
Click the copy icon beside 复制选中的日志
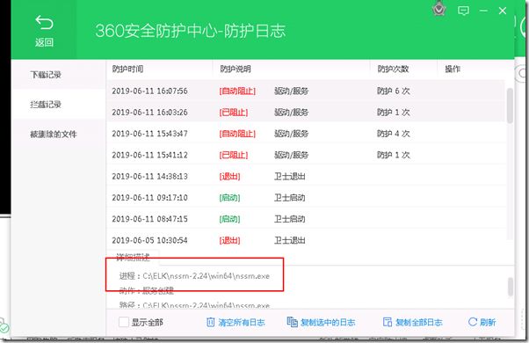tap(292, 322)
